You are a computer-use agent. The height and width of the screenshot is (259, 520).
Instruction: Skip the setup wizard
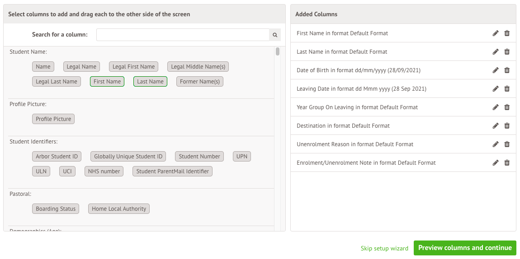coord(384,248)
